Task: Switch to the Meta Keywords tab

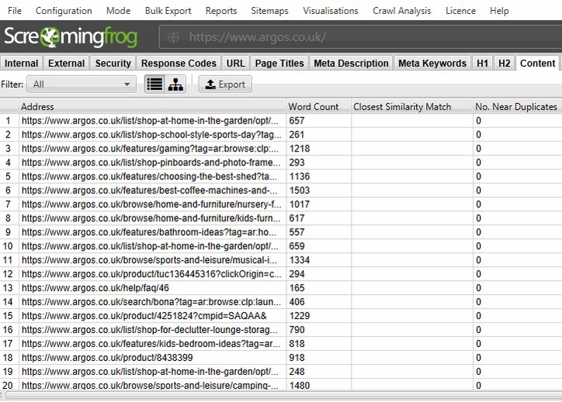Action: [432, 64]
